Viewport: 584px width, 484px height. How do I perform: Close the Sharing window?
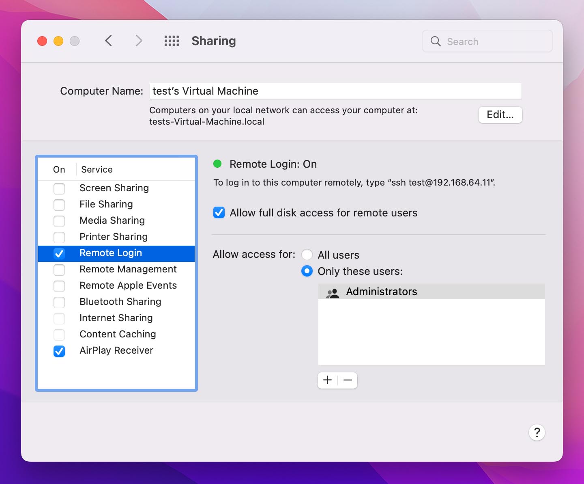click(42, 41)
